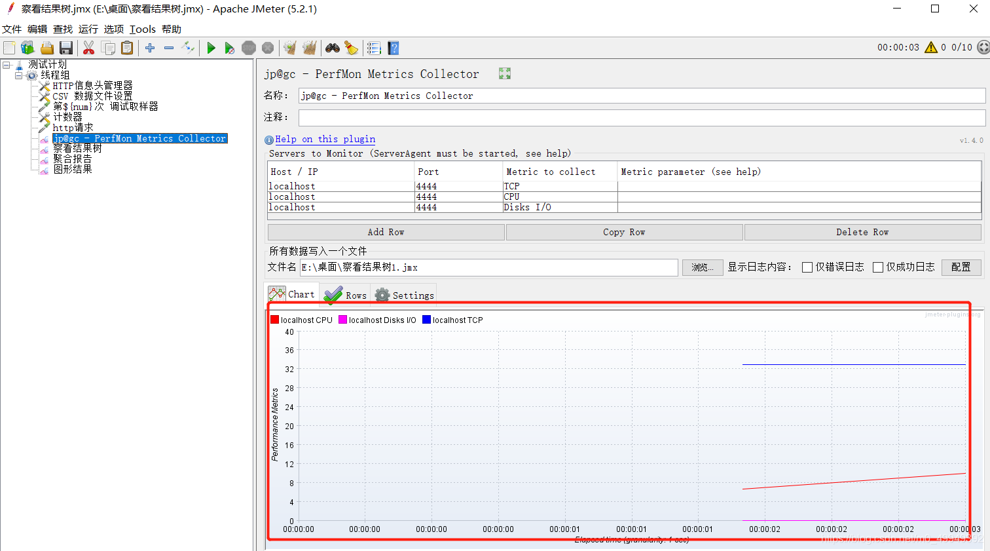Click the Add Row button
The height and width of the screenshot is (551, 990).
tap(386, 232)
